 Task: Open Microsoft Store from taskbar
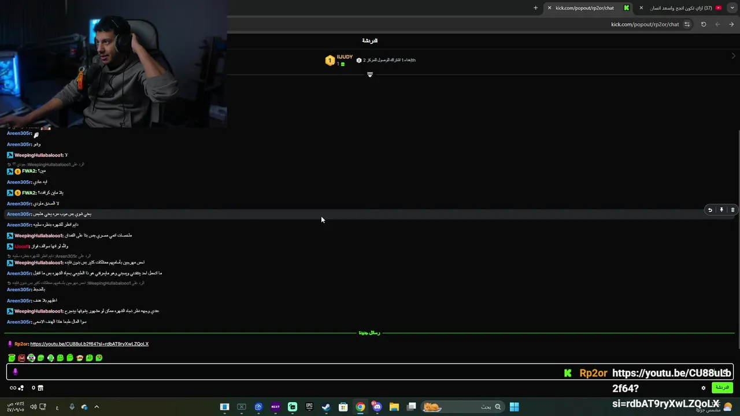[x=343, y=407]
